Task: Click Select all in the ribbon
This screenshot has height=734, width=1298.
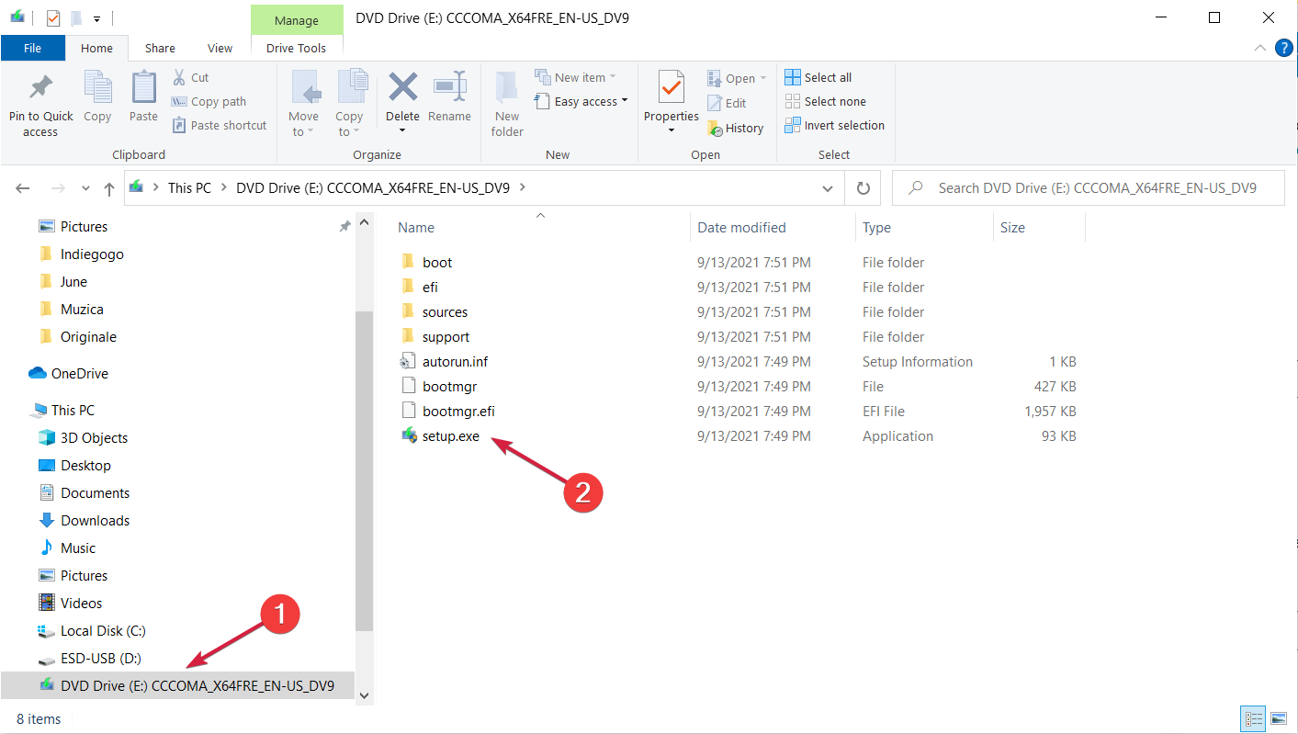Action: [x=818, y=77]
